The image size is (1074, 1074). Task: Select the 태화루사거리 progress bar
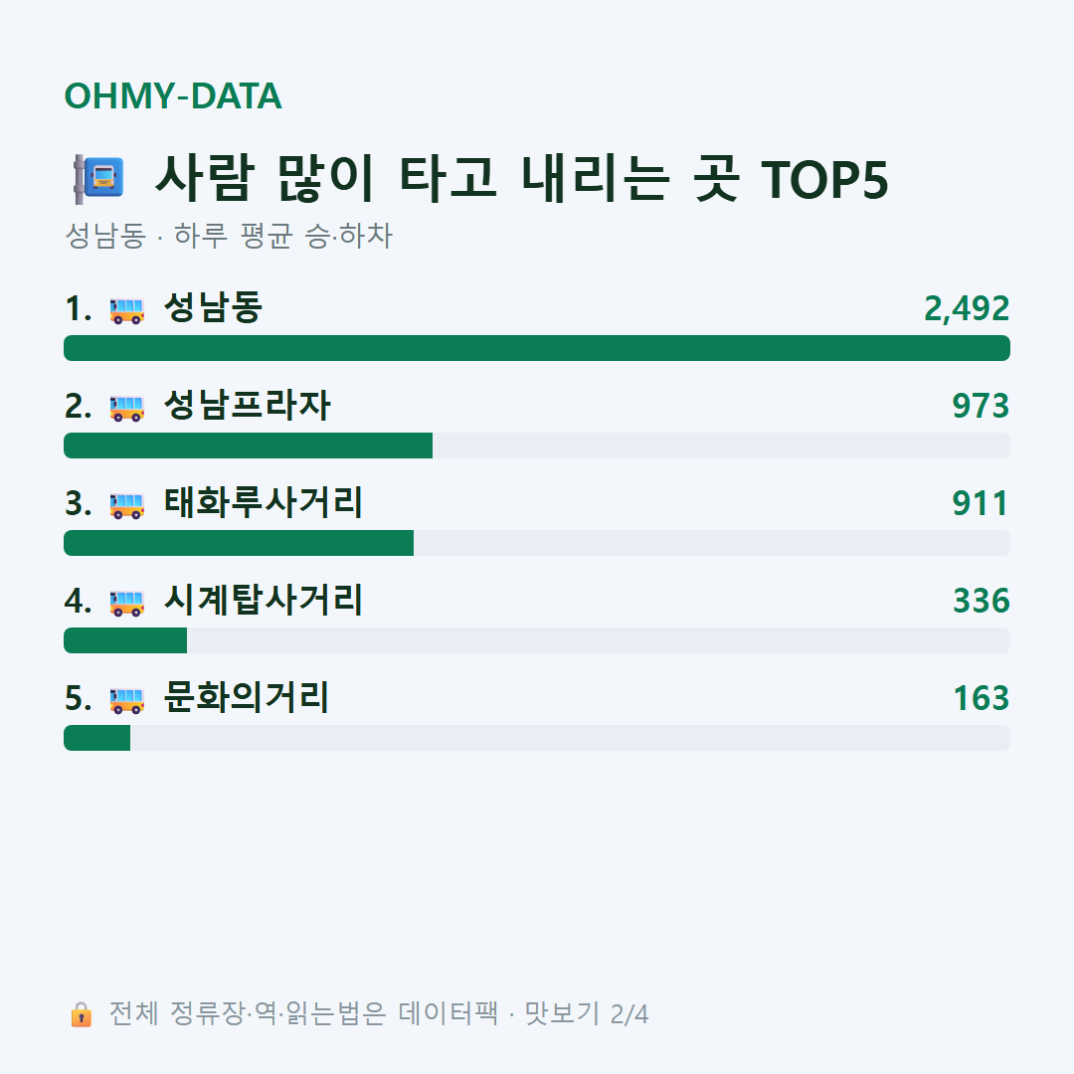click(537, 543)
